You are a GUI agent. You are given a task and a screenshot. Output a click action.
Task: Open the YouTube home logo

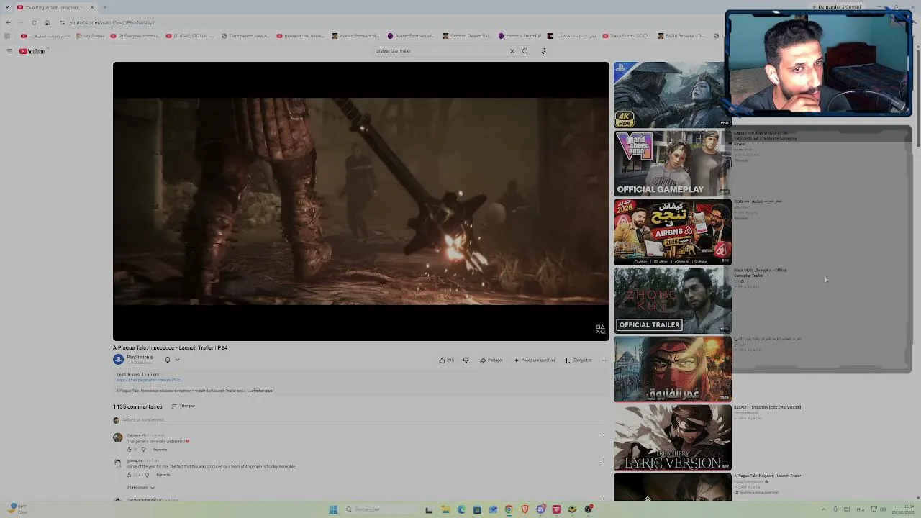click(x=32, y=51)
